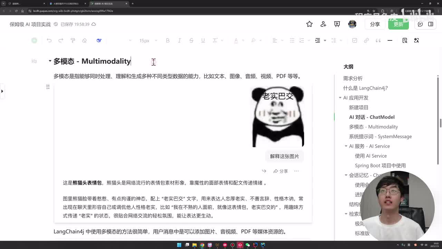The width and height of the screenshot is (442, 249).
Task: Click the add collaborator icon
Action: tap(323, 24)
